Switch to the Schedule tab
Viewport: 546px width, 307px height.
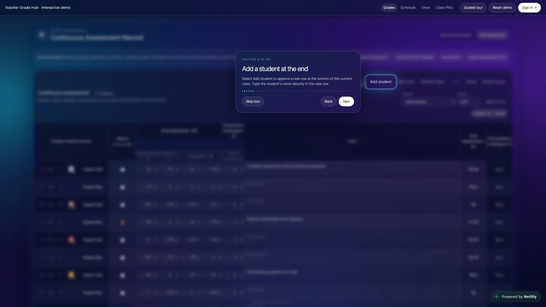point(408,8)
